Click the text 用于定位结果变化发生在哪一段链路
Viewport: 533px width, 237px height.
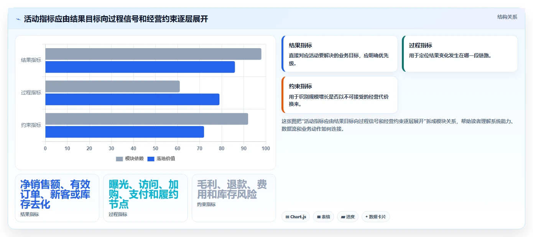click(450, 55)
